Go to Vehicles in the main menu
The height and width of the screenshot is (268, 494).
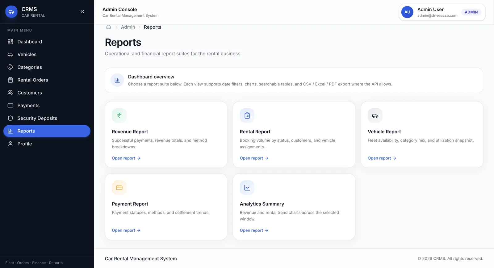point(47,54)
